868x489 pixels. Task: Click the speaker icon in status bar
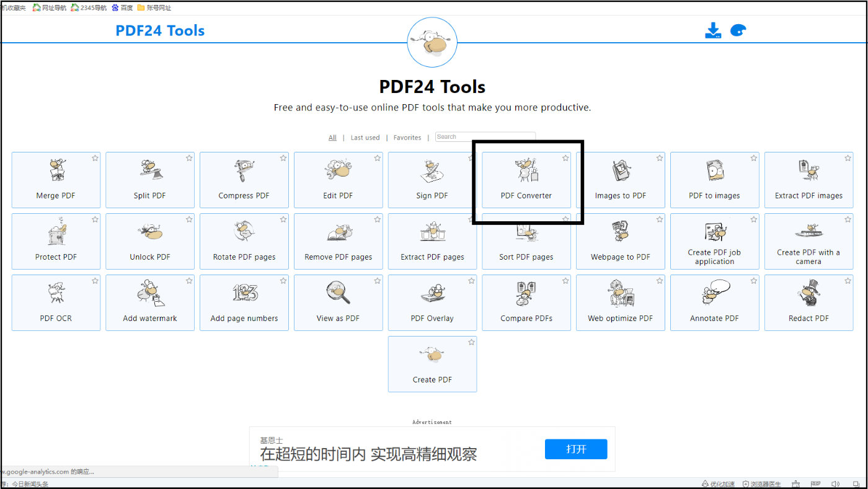836,484
